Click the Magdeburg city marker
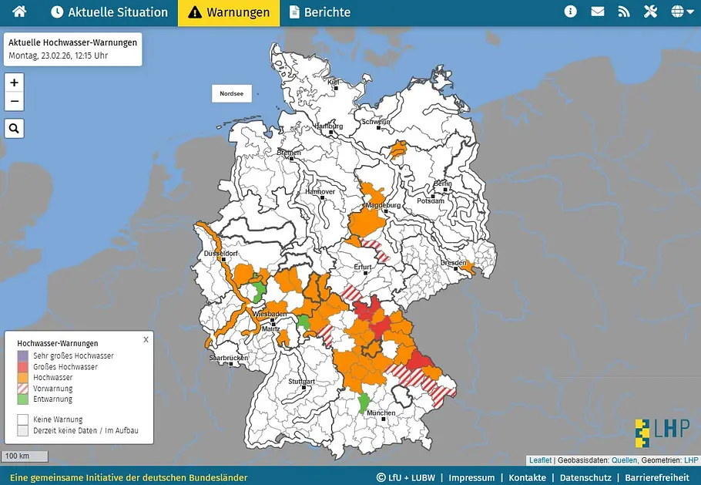701x485 pixels. click(x=386, y=211)
